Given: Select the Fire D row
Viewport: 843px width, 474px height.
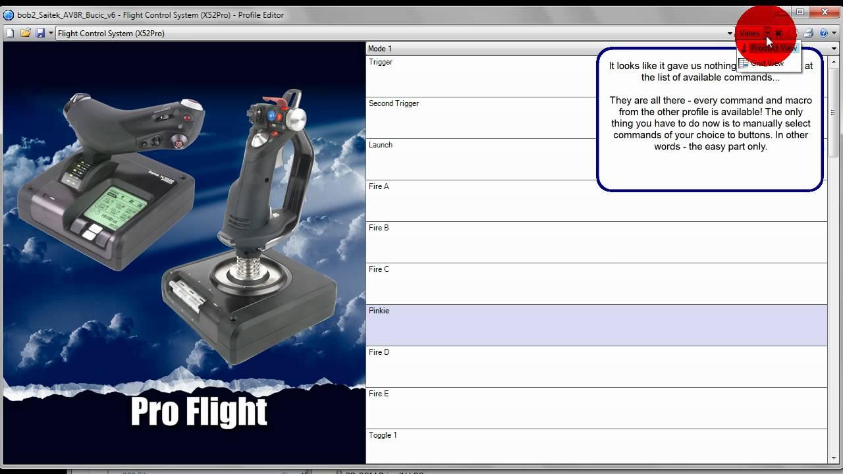Looking at the screenshot, I should pyautogui.click(x=597, y=367).
